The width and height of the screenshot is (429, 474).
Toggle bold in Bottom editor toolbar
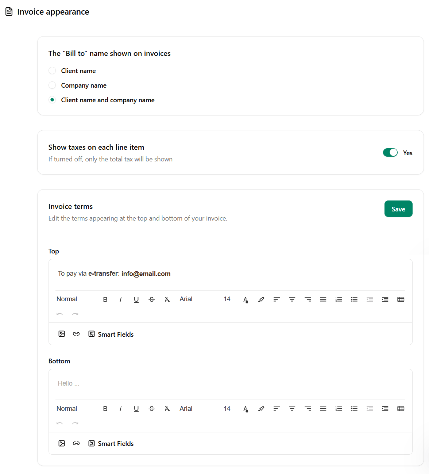click(105, 409)
